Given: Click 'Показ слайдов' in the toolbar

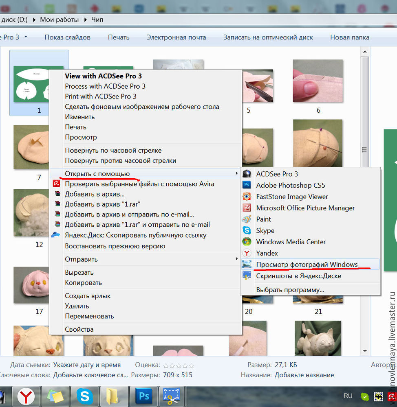Looking at the screenshot, I should [67, 37].
